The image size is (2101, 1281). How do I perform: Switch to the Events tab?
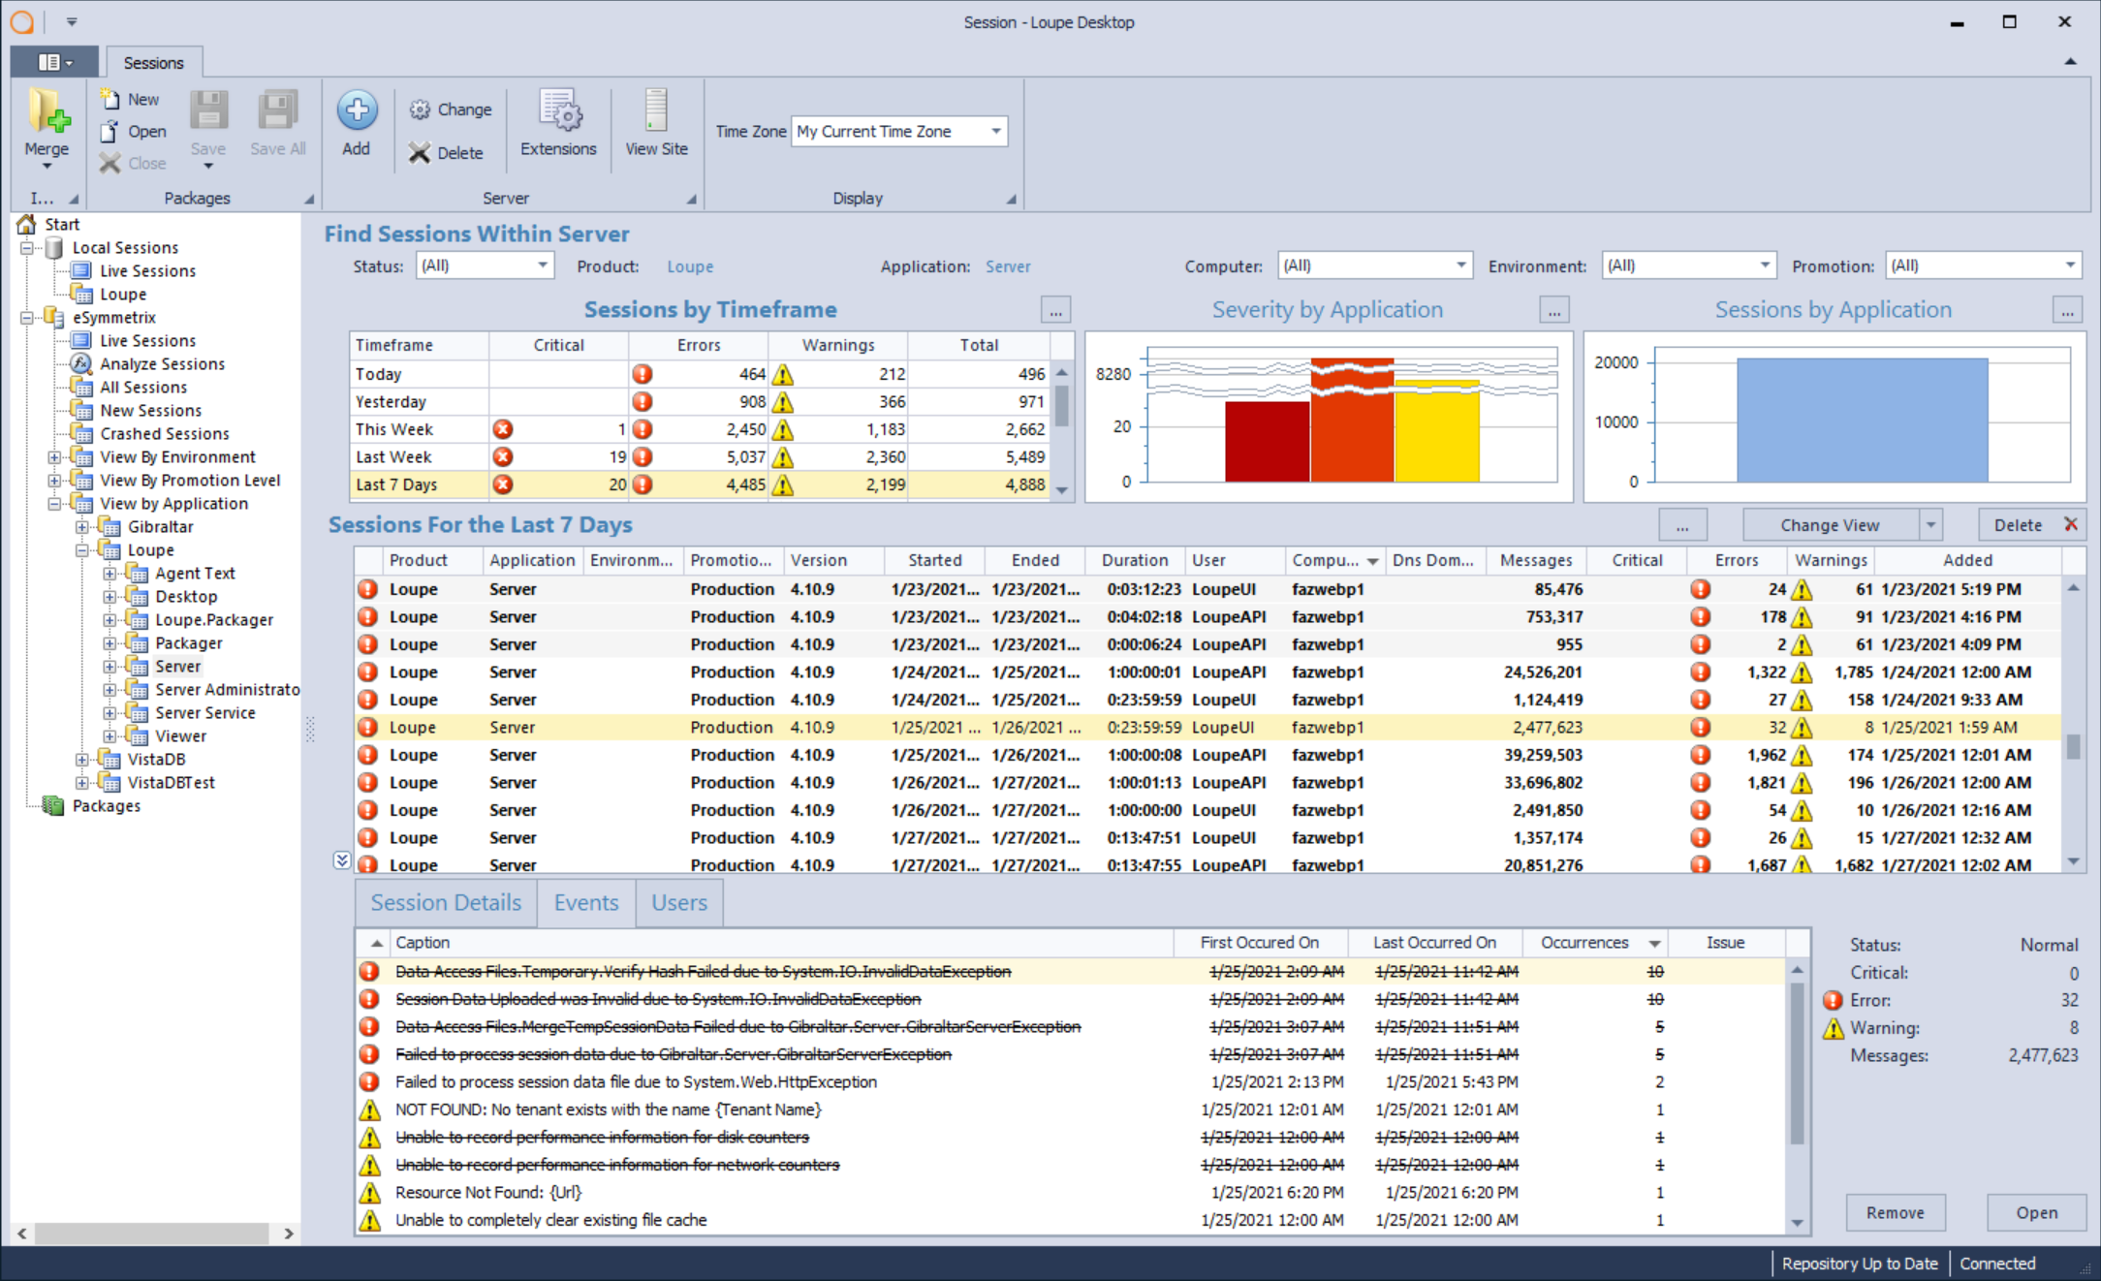(x=585, y=901)
